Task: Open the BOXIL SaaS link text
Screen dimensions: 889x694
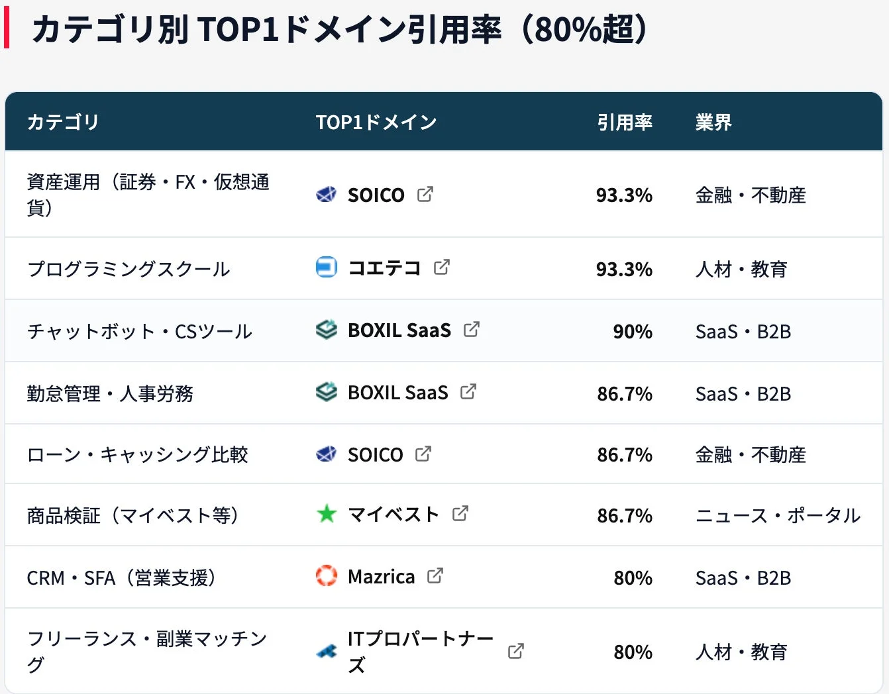Action: point(399,330)
